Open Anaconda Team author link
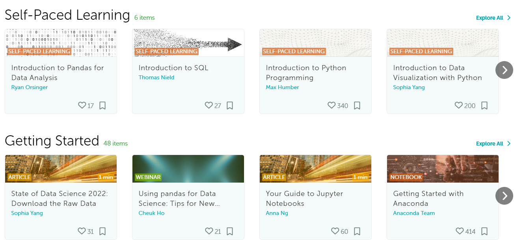 [414, 213]
